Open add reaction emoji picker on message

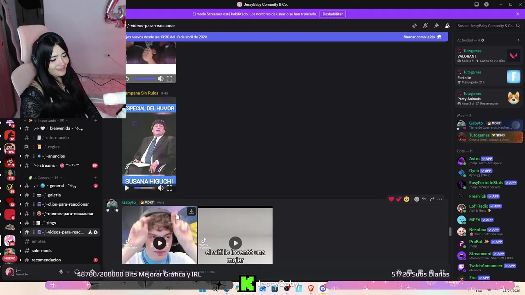point(417,199)
